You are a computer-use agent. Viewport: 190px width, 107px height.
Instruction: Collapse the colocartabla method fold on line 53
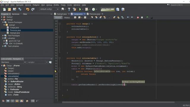[60, 58]
